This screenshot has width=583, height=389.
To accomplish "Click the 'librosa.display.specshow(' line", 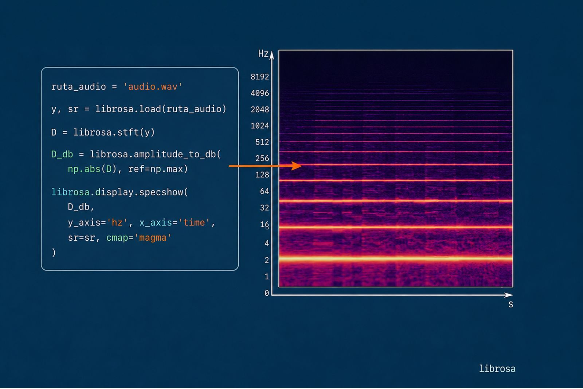I will [120, 192].
